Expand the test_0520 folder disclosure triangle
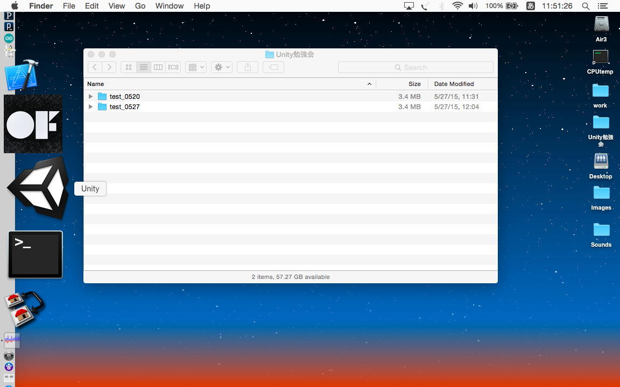Screen dimensions: 620x387 click(x=90, y=96)
